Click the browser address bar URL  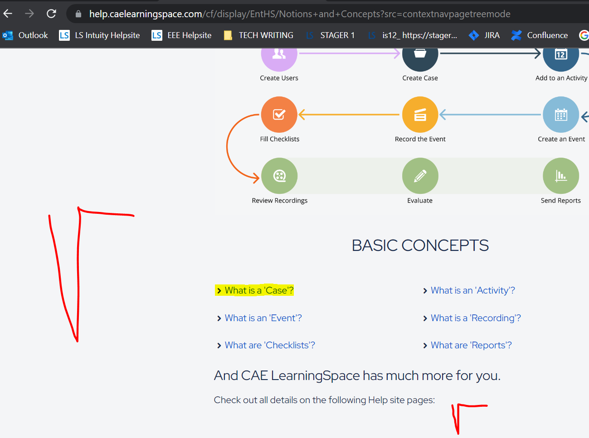pyautogui.click(x=300, y=14)
